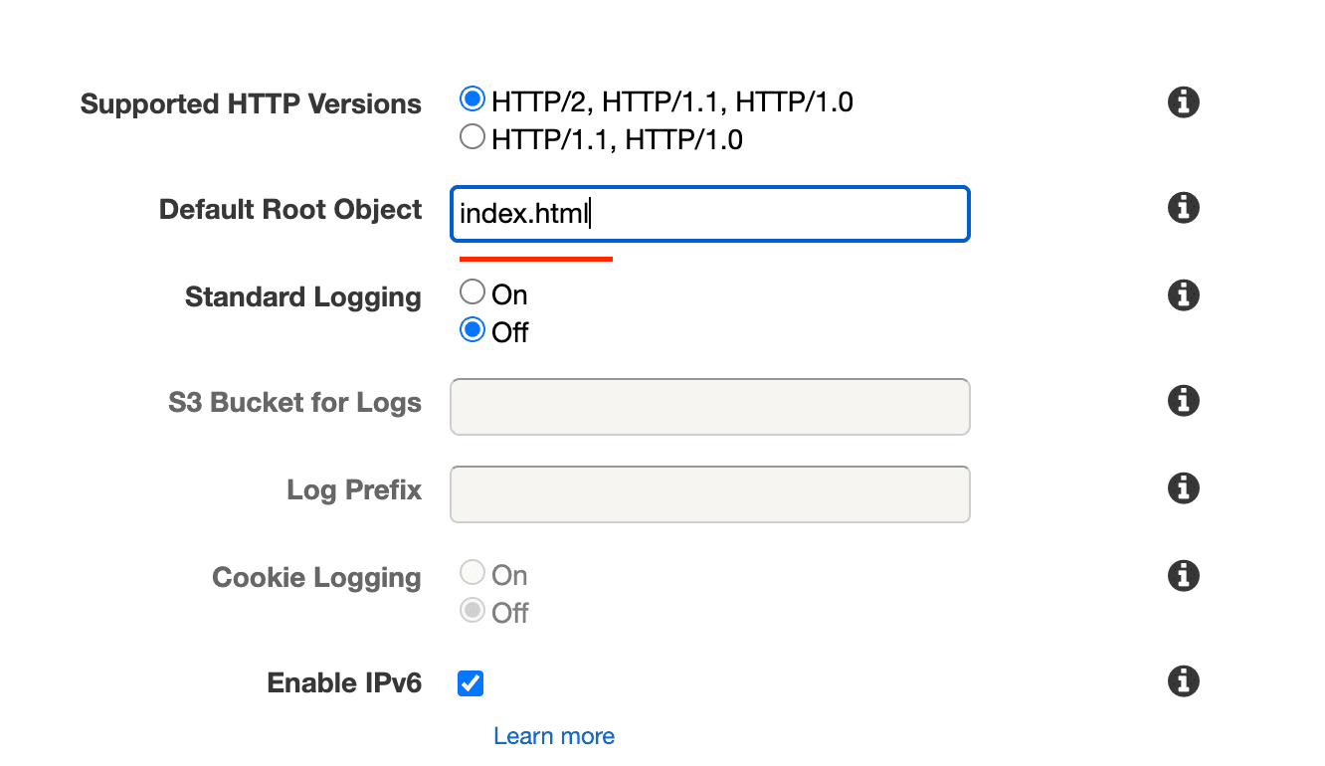This screenshot has width=1325, height=766.
Task: Click the S3 Bucket for Logs info icon
Action: pyautogui.click(x=1183, y=401)
